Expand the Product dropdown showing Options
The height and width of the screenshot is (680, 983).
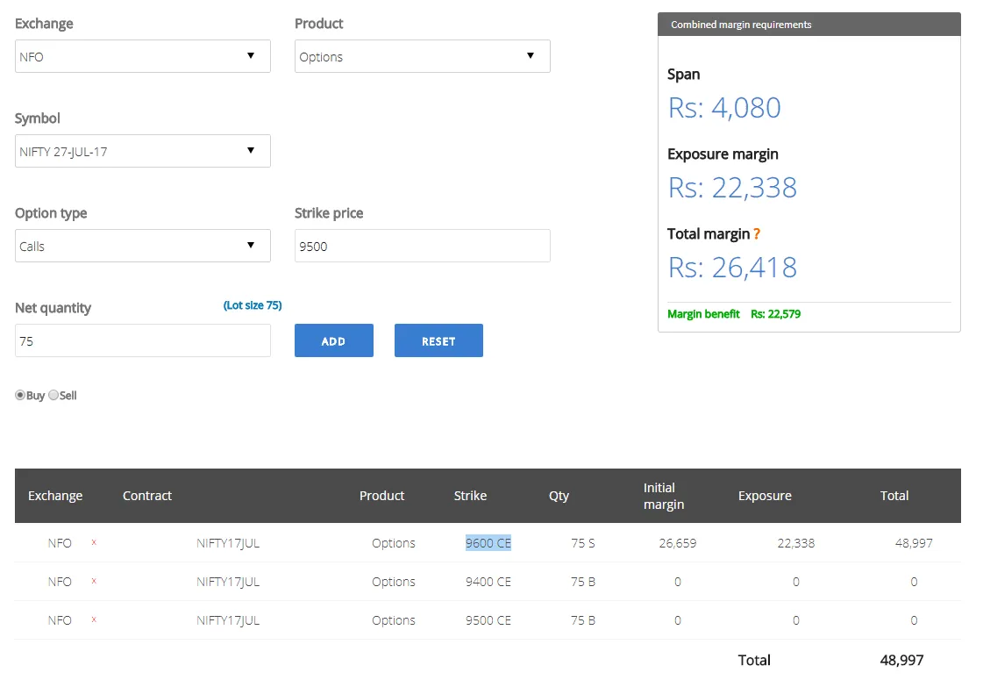click(422, 56)
